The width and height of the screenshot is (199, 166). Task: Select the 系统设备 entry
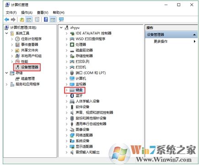click(82, 141)
